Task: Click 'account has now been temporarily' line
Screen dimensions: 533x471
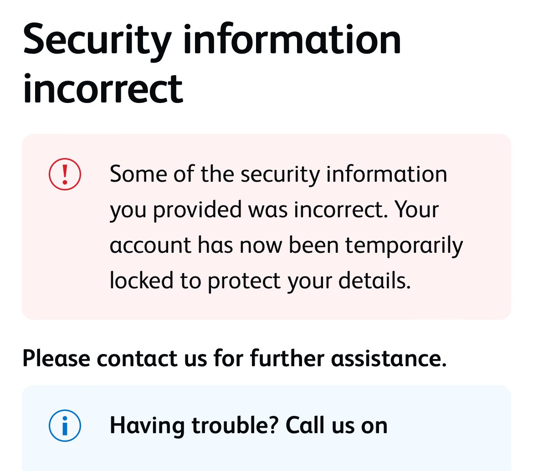Action: coord(286,246)
